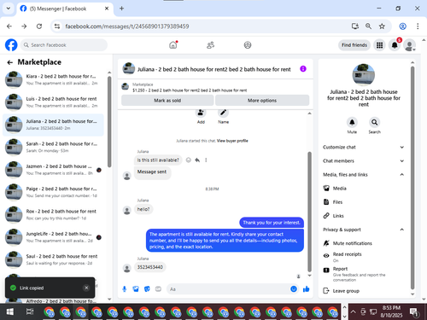Click the Name edit pencil icon
This screenshot has width=427, height=320.
(x=223, y=113)
